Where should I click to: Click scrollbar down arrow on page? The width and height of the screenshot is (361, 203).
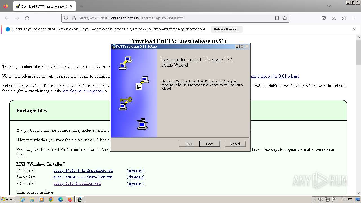coord(359,193)
